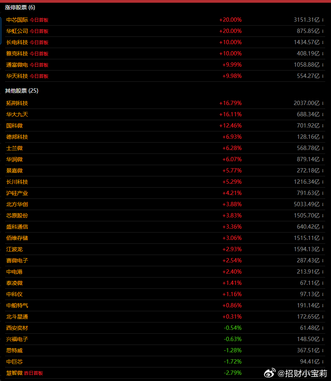This screenshot has height=381, width=331.
Task: Click the 97.13亿 market value
Action: pyautogui.click(x=310, y=294)
